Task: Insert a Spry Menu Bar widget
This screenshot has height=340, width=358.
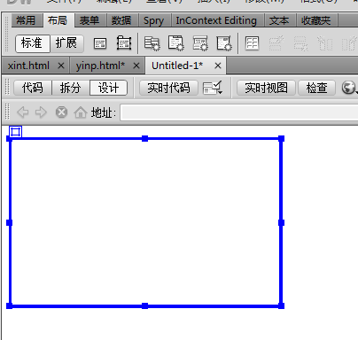Action: coord(152,43)
